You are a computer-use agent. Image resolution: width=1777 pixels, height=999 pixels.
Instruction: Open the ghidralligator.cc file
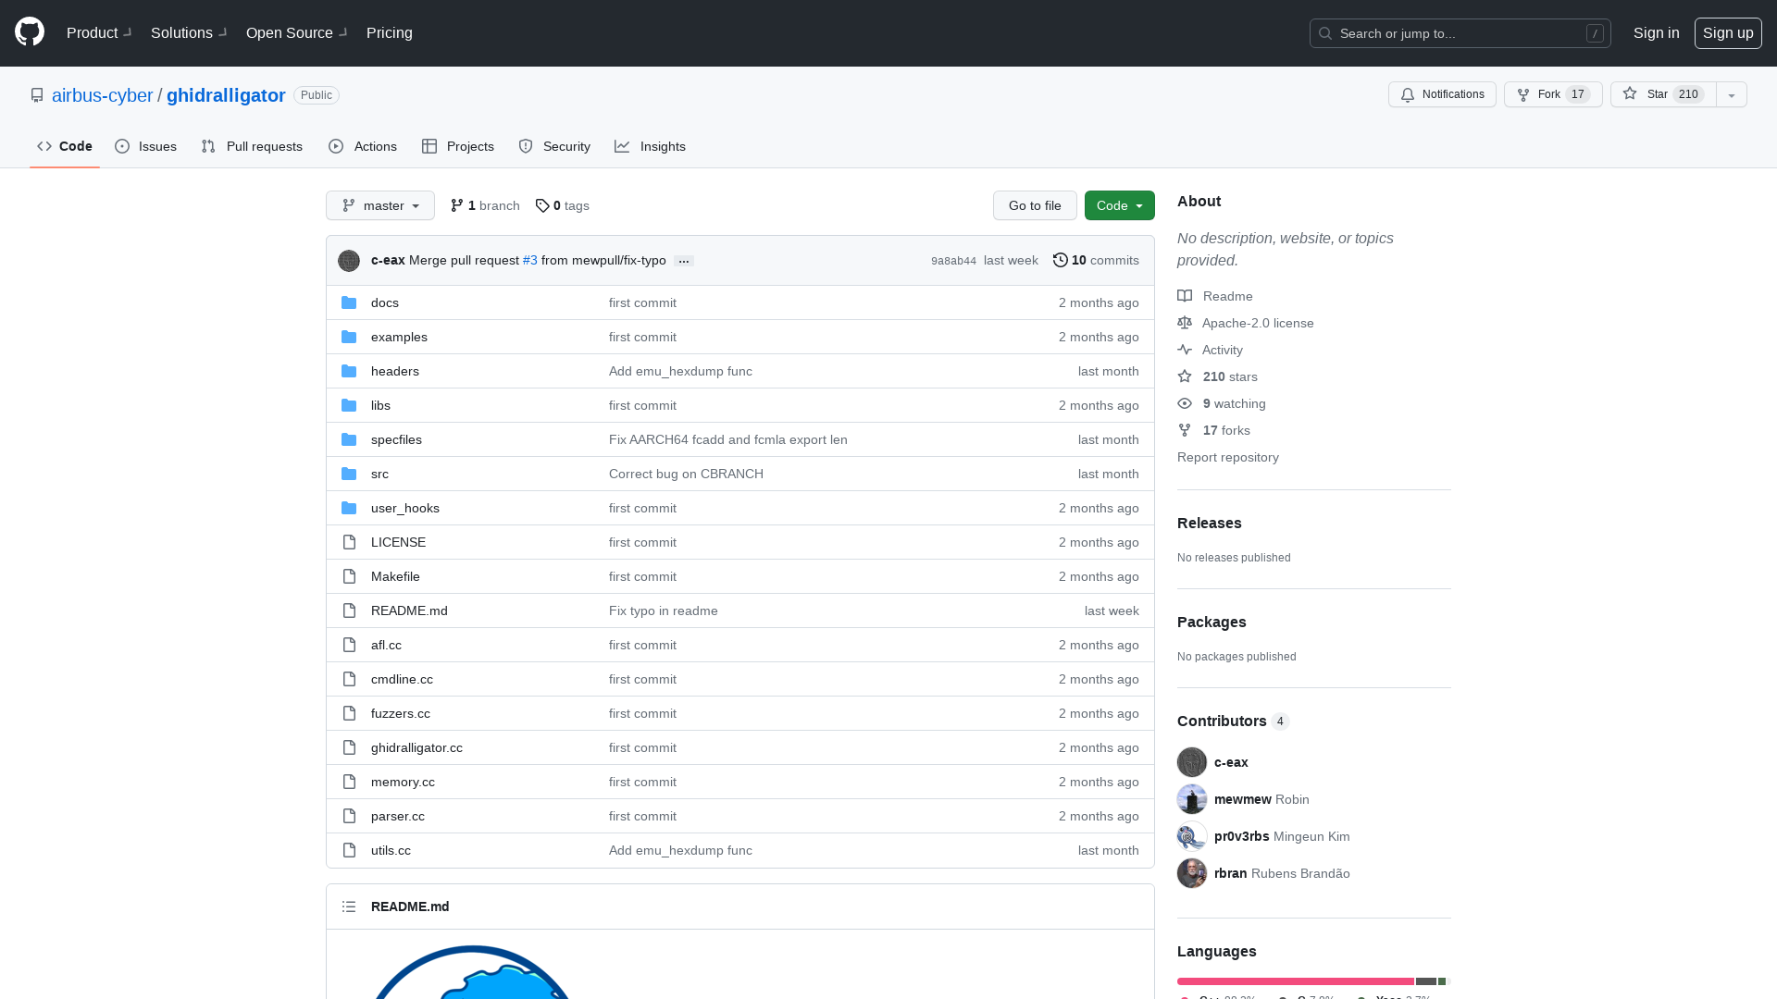pyautogui.click(x=416, y=747)
